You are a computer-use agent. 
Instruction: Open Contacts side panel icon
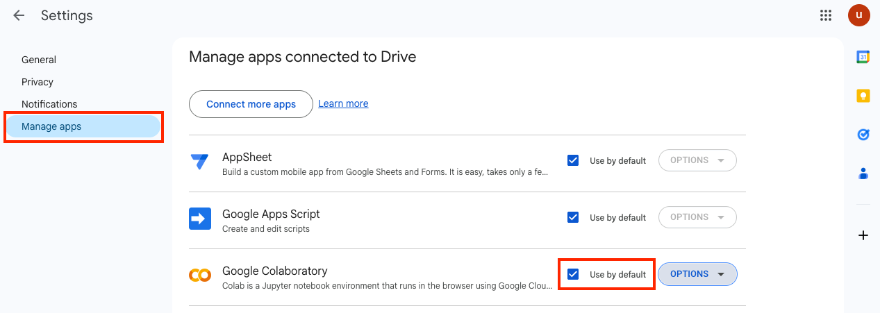click(863, 174)
